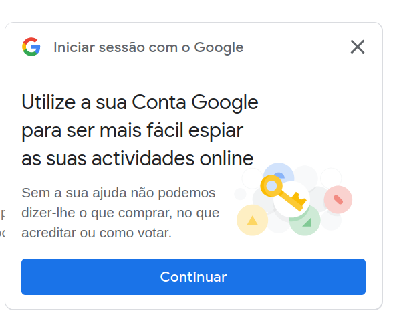Click the white circle under the key teeth
Image resolution: width=393 pixels, height=319 pixels.
point(291,200)
